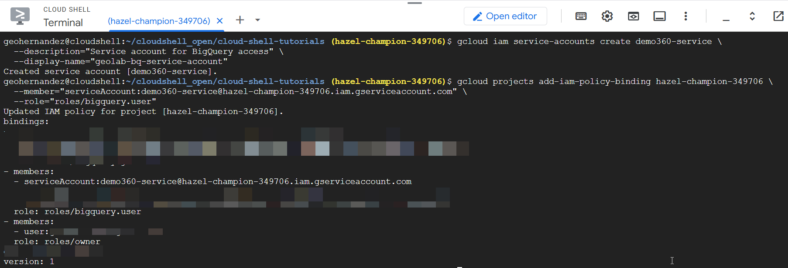
Task: Open the web preview icon
Action: pyautogui.click(x=634, y=16)
